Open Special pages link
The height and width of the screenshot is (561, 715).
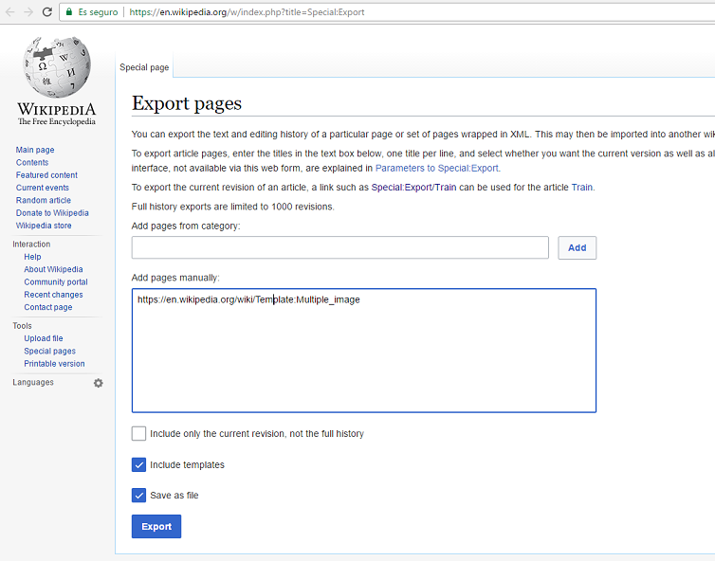(x=49, y=351)
